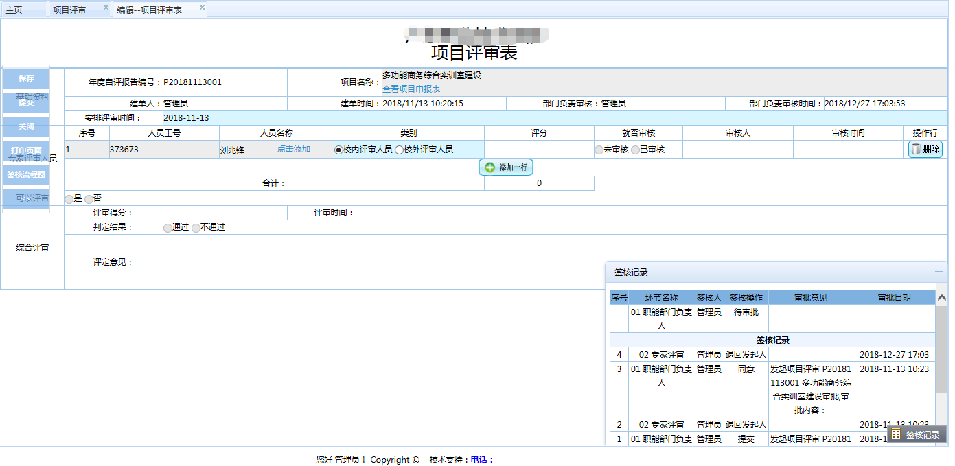Click the 就否审核 column header
955x466 pixels.
tap(638, 133)
